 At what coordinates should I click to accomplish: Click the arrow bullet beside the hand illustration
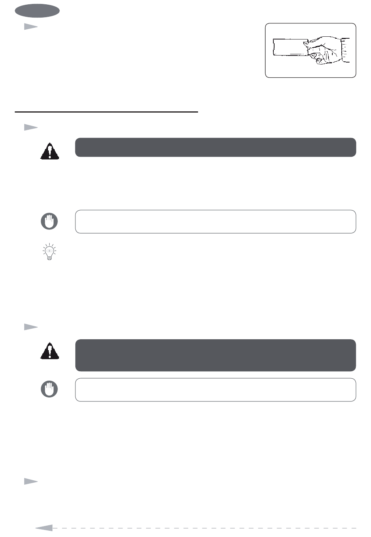(x=31, y=27)
